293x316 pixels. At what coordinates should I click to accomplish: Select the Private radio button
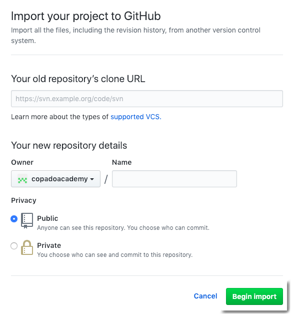(14, 246)
